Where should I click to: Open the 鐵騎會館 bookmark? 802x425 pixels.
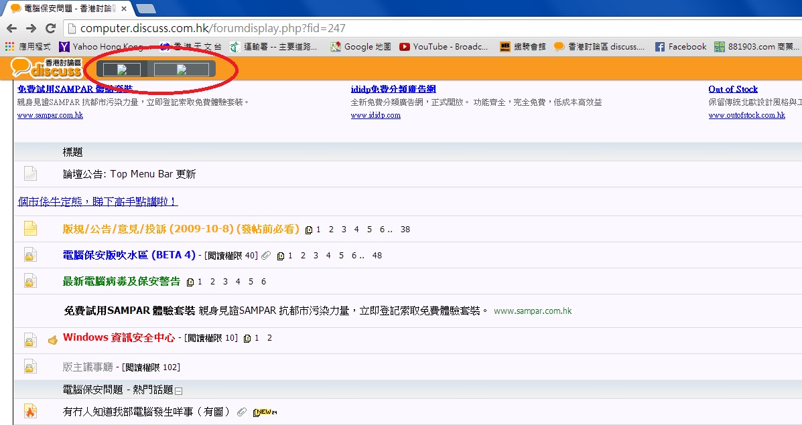(x=523, y=46)
